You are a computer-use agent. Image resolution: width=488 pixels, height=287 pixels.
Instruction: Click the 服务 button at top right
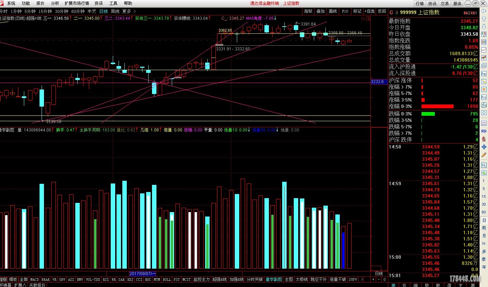tap(457, 3)
